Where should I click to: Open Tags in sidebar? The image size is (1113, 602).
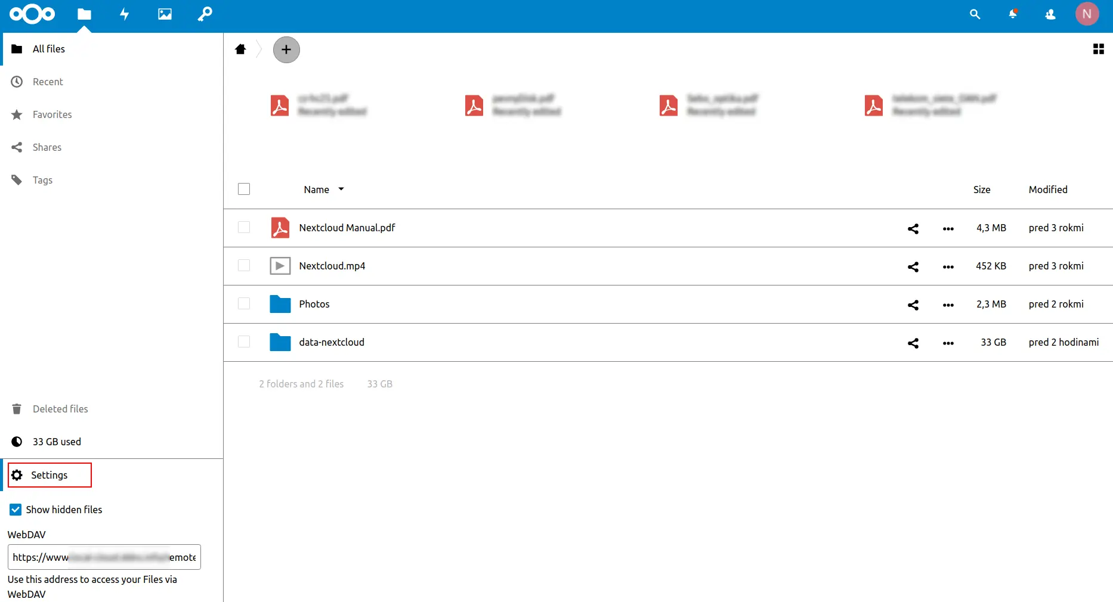point(113,180)
